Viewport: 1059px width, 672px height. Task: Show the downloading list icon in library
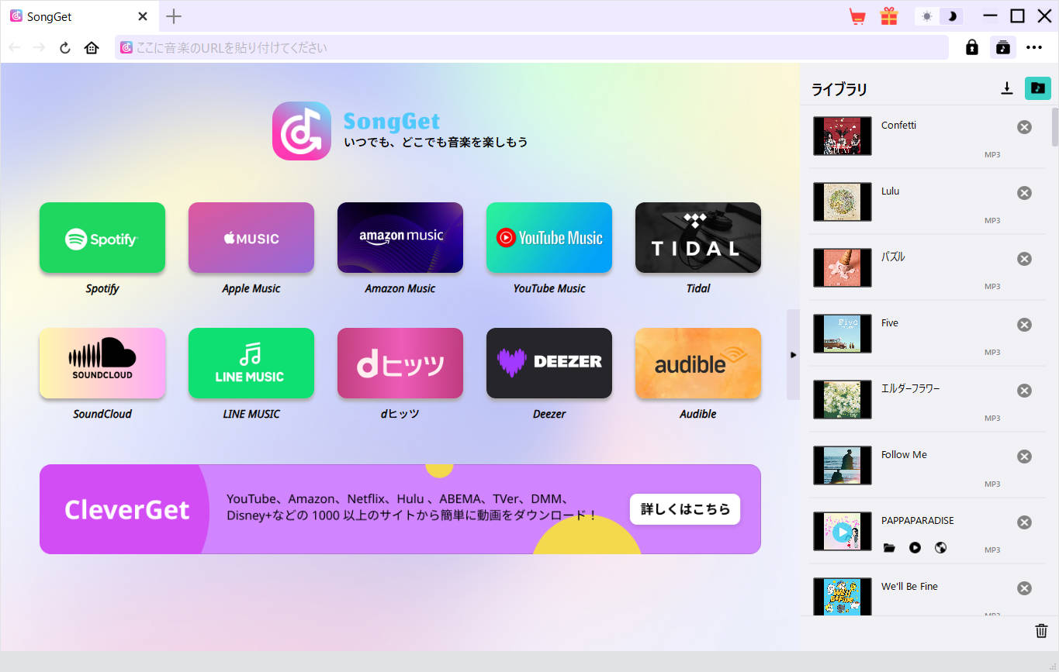coord(1007,88)
